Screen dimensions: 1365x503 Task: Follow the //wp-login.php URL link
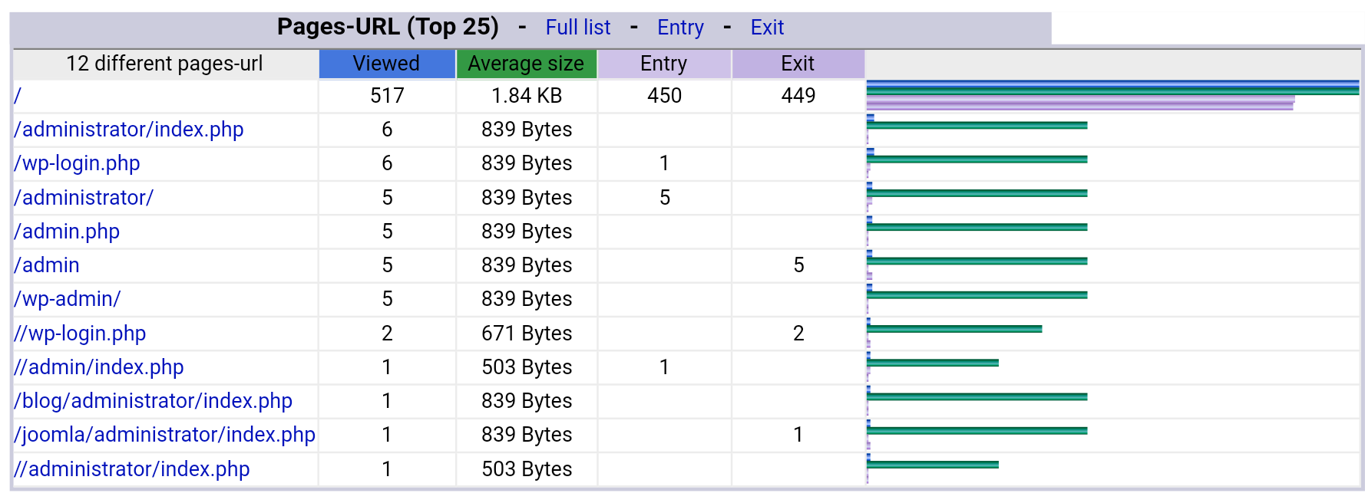point(81,334)
